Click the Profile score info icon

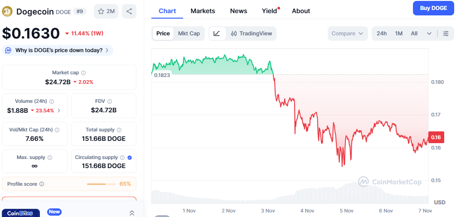(x=42, y=184)
